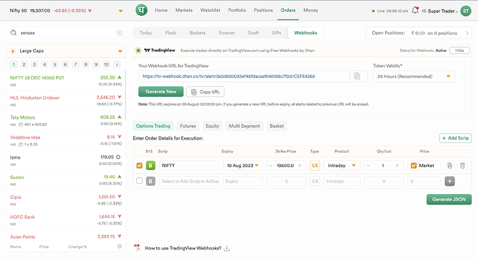Open the Webhooks PDF icon
The width and height of the screenshot is (478, 259).
137,248
